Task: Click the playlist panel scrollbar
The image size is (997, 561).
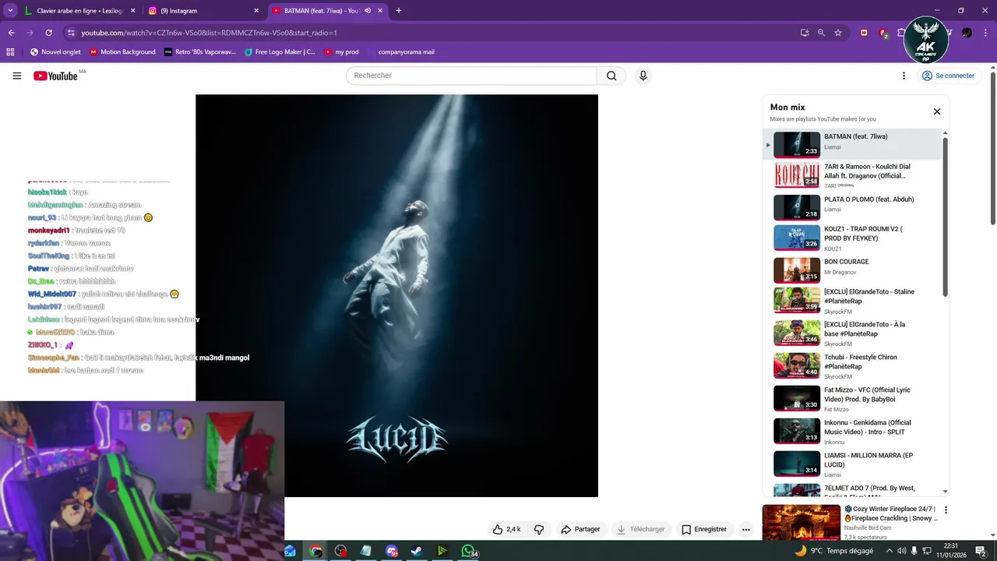Action: [x=946, y=218]
